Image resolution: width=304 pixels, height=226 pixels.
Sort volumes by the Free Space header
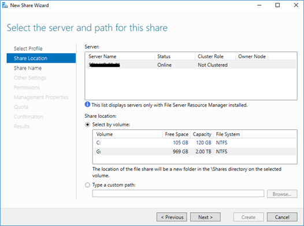pyautogui.click(x=176, y=134)
